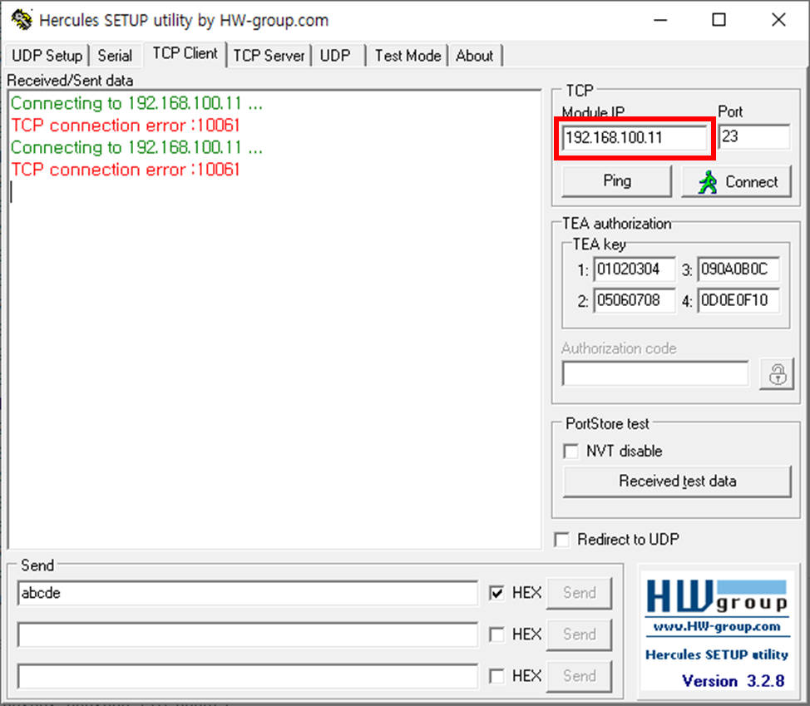Enable the NVT disable checkbox
The height and width of the screenshot is (706, 810).
click(570, 451)
